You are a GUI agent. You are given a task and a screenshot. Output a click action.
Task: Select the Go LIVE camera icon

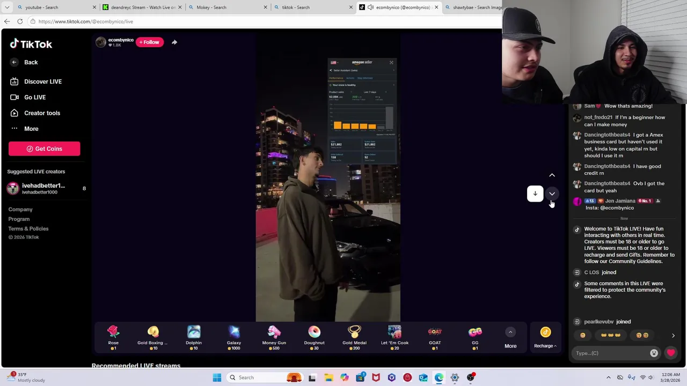point(14,97)
